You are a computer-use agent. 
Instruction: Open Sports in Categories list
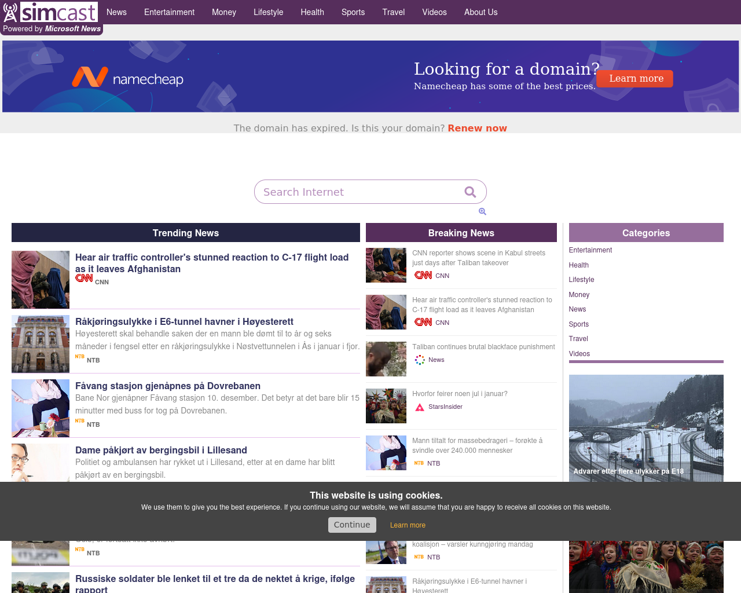tap(578, 324)
